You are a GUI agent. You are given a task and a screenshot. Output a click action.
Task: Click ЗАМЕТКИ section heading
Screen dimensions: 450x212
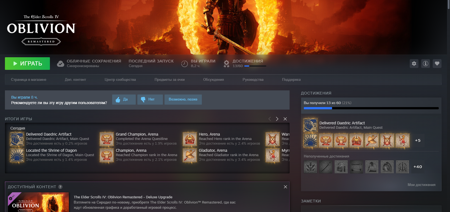coord(311,201)
